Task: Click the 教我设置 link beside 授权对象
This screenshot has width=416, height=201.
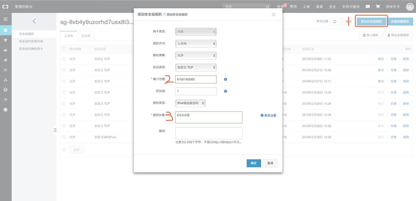Action: tap(268, 115)
